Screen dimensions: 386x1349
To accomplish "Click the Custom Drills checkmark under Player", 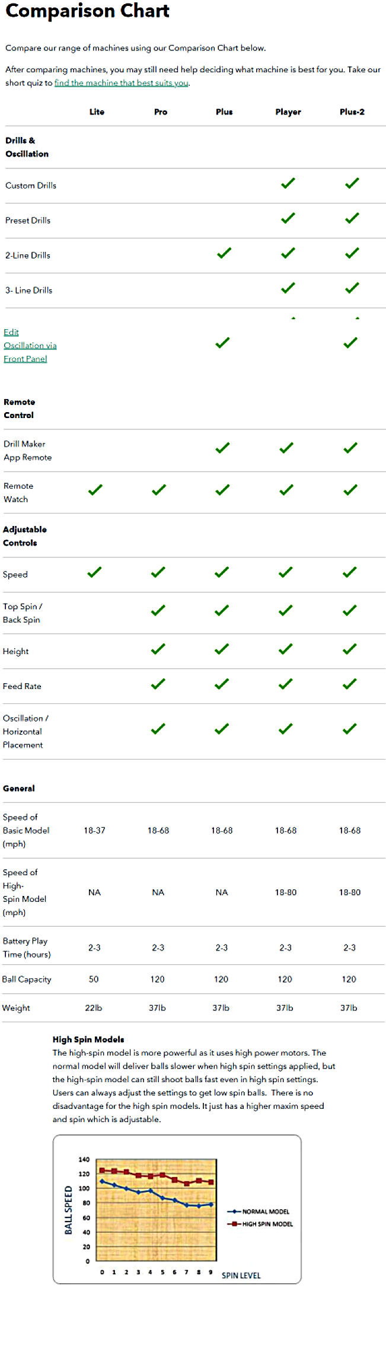I will pos(288,183).
